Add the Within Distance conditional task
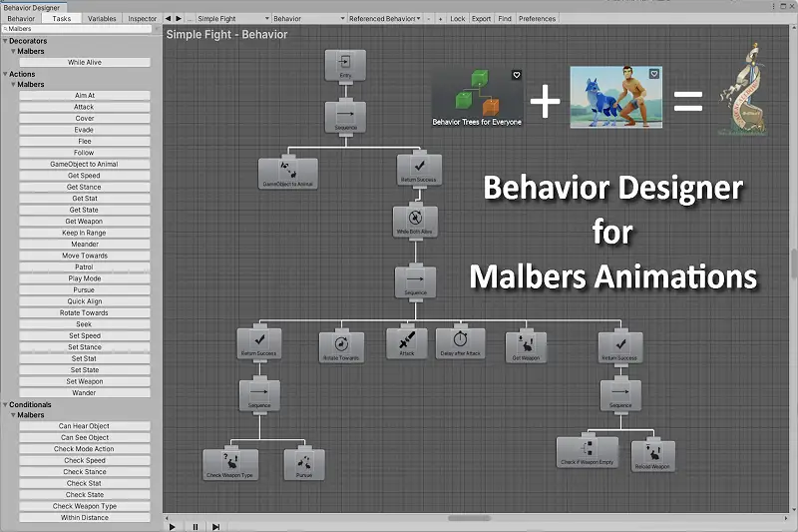 (x=85, y=518)
